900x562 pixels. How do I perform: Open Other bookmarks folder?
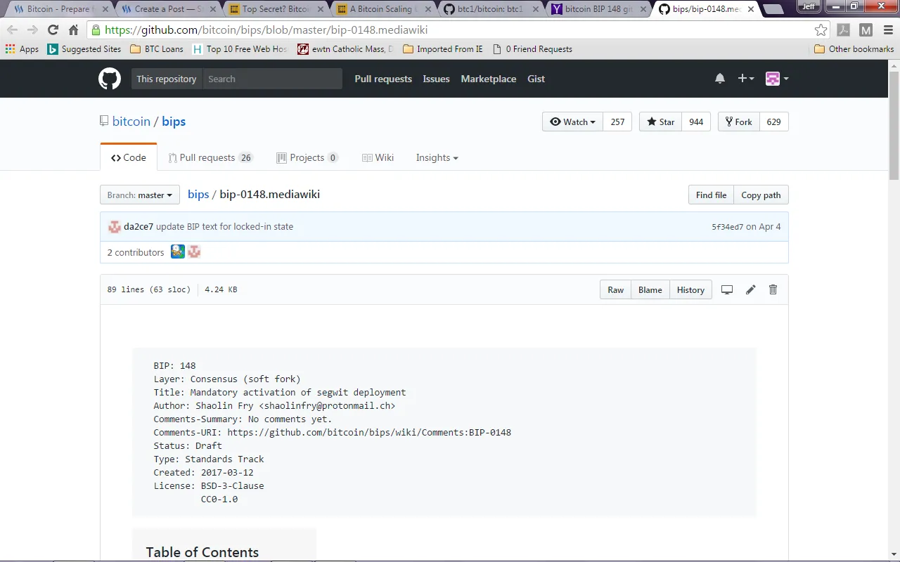click(854, 49)
